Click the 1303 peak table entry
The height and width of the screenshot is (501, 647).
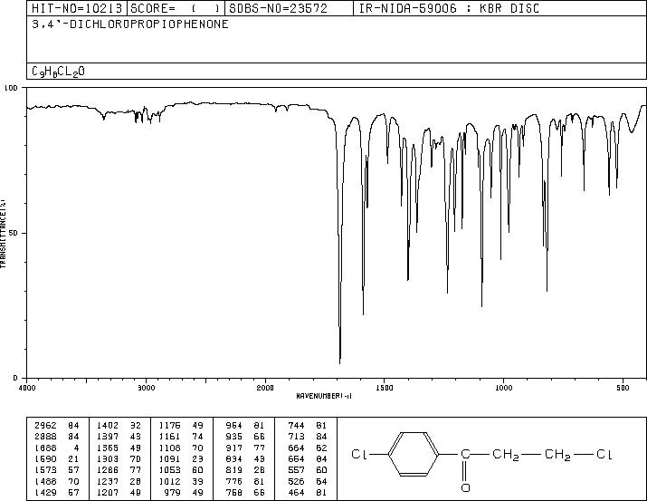tap(119, 458)
